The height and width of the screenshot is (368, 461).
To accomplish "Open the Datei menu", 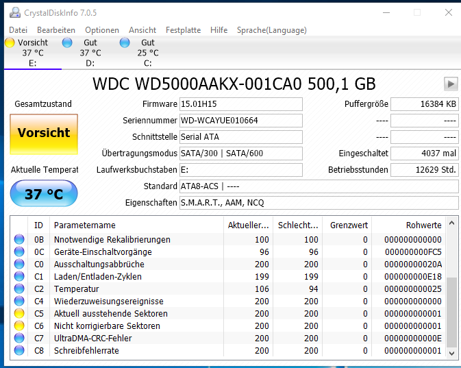I will (x=18, y=30).
